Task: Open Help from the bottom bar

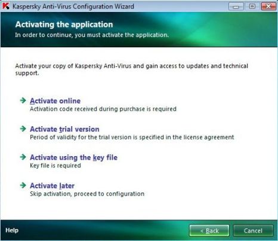Action: pyautogui.click(x=12, y=230)
